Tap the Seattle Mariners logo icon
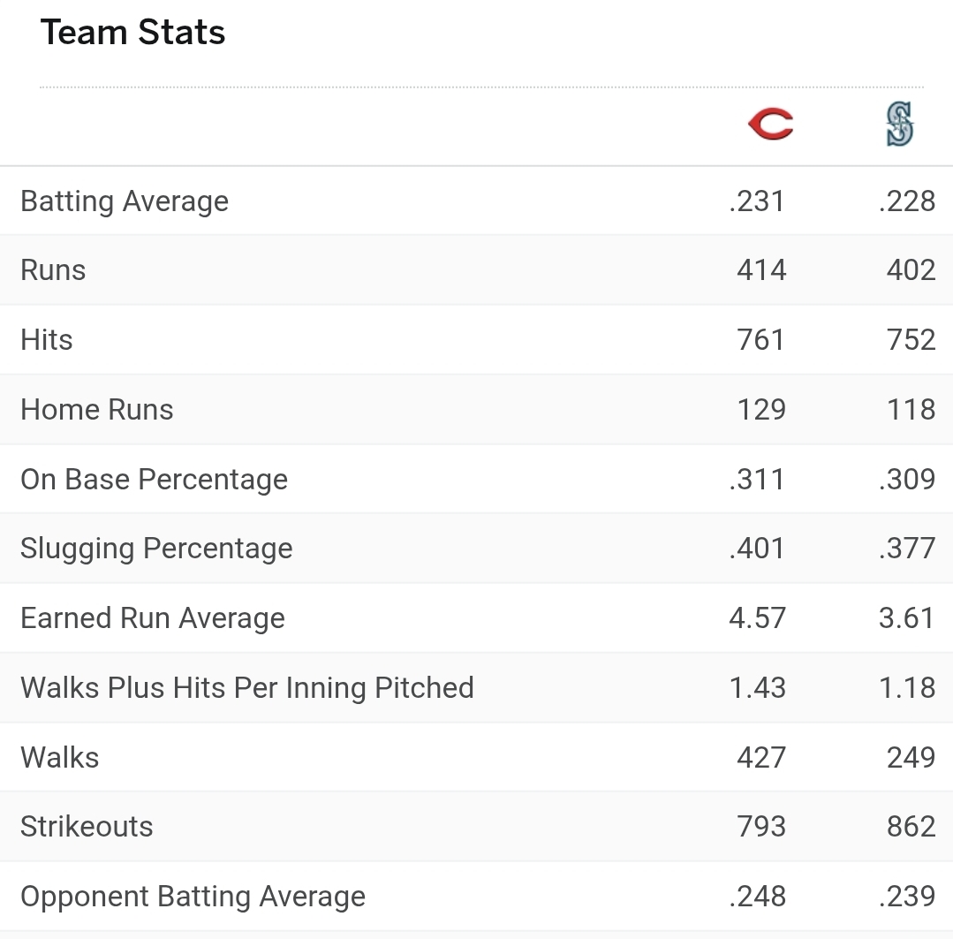 899,124
